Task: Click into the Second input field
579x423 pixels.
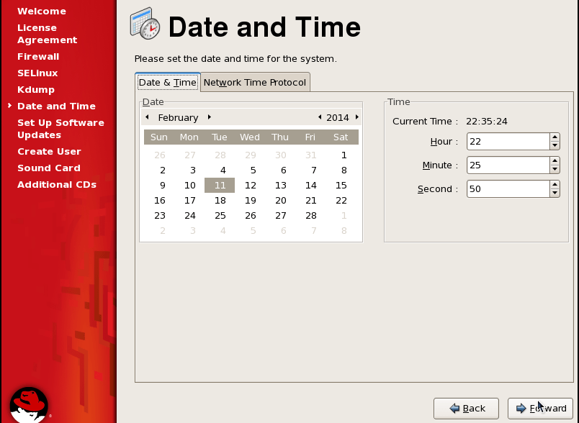Action: pos(508,189)
